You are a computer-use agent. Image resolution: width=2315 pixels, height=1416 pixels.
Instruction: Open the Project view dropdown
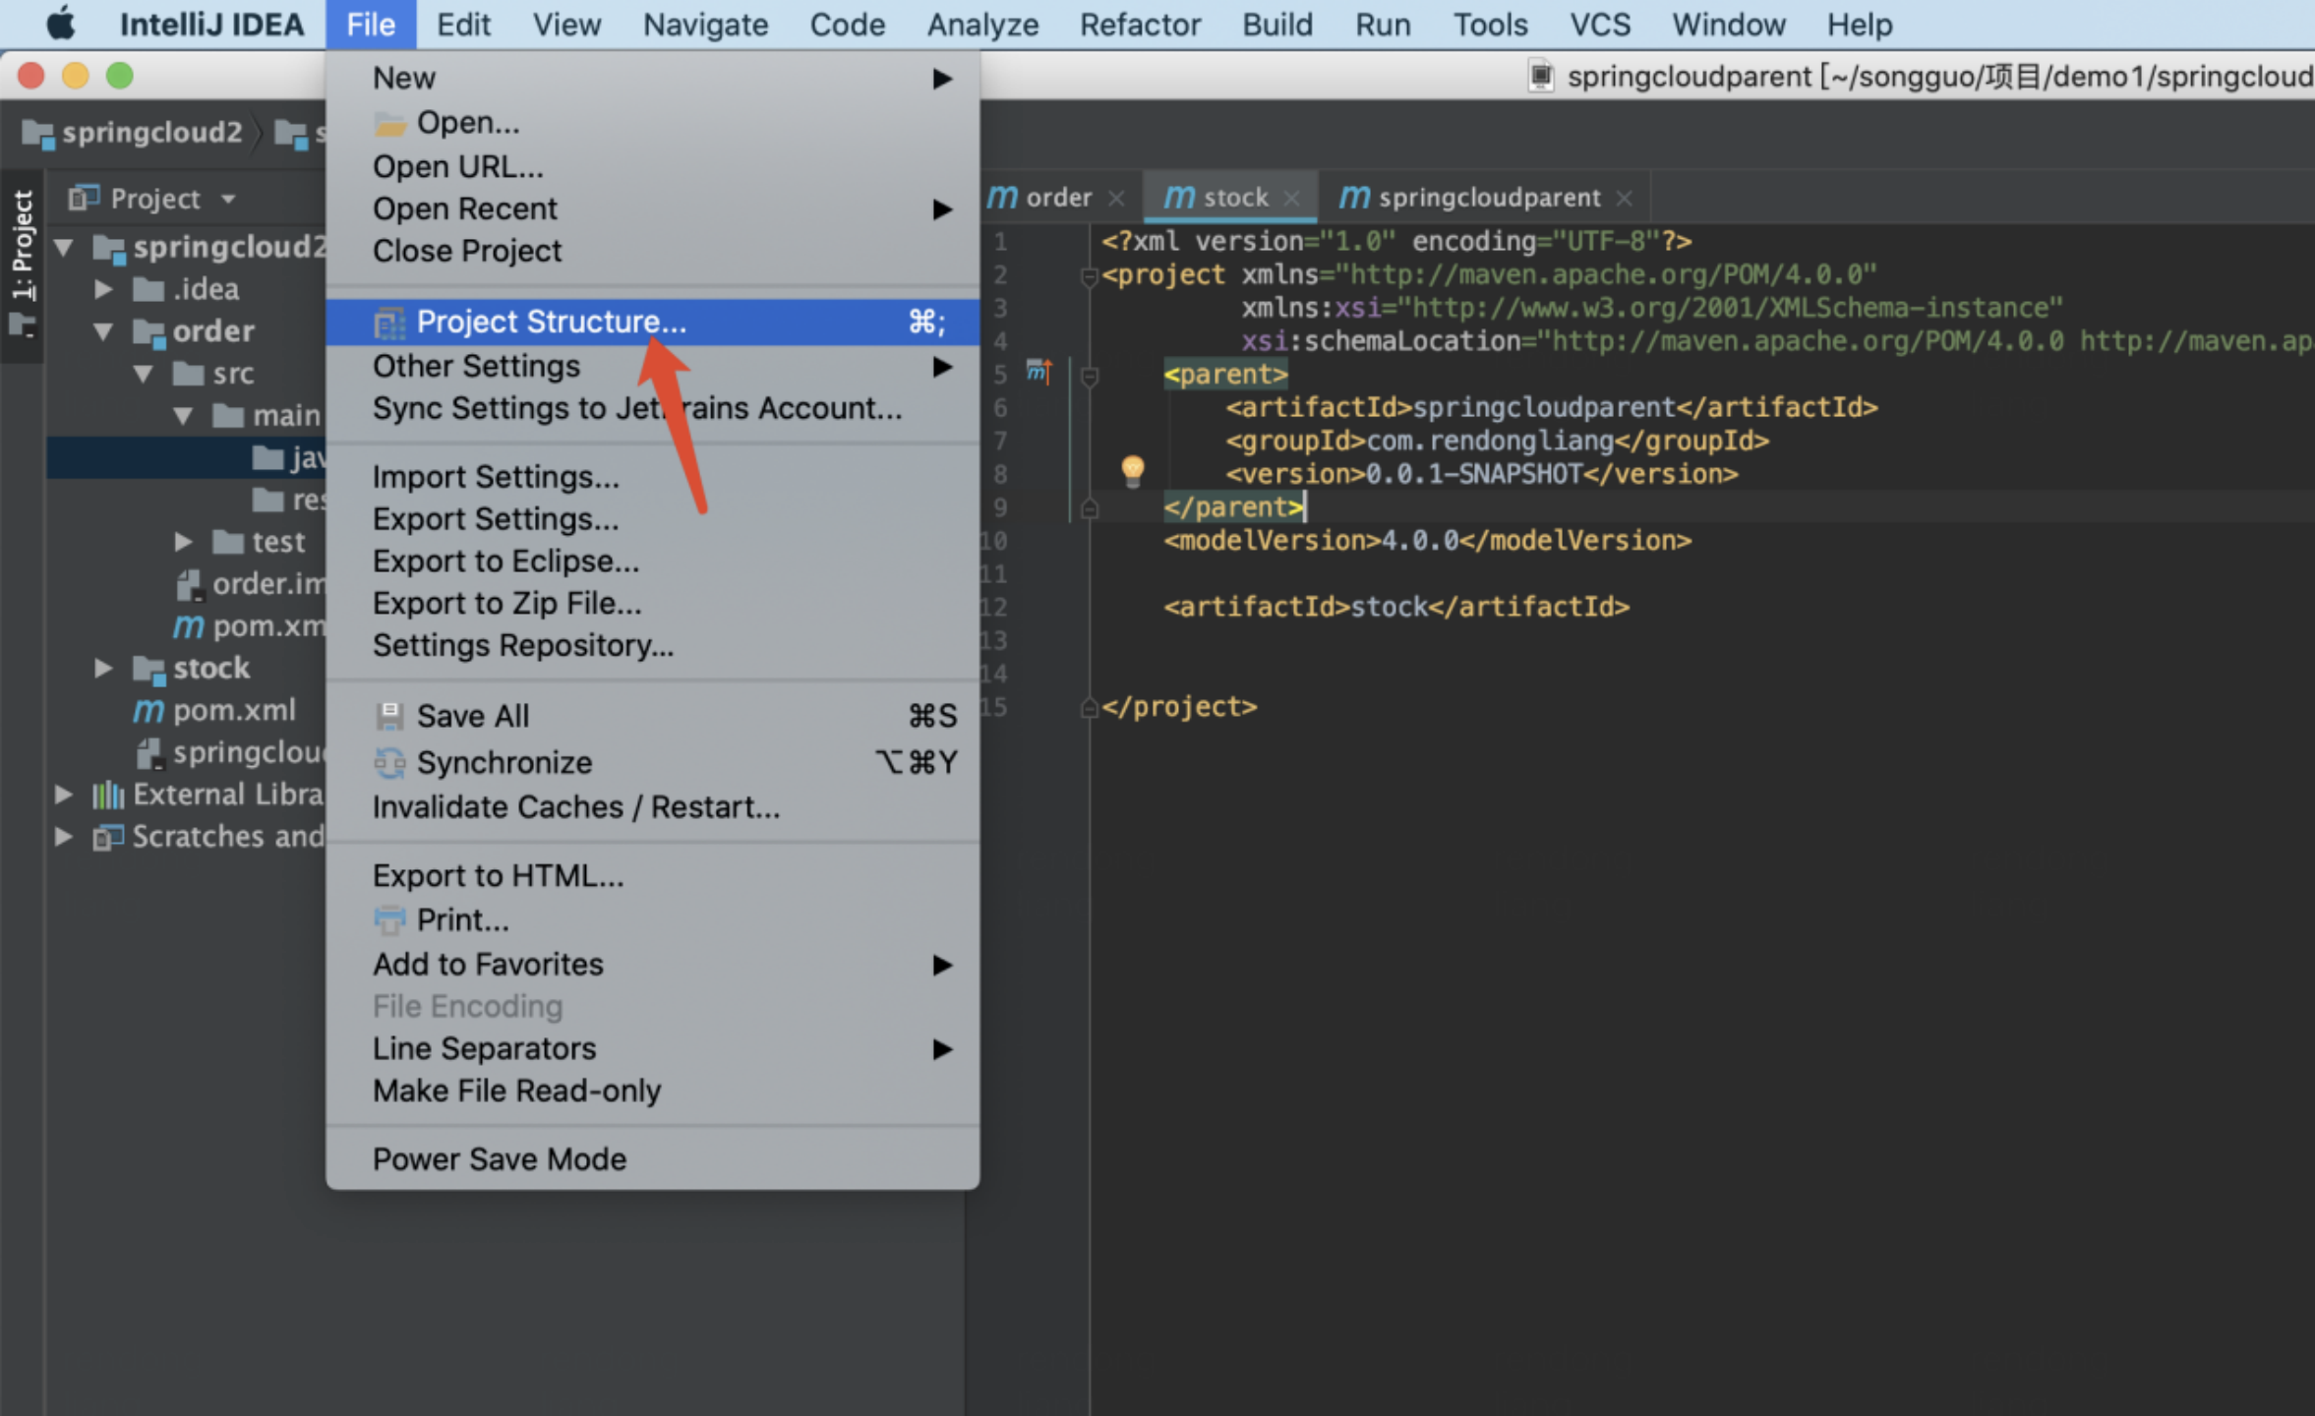tap(228, 200)
